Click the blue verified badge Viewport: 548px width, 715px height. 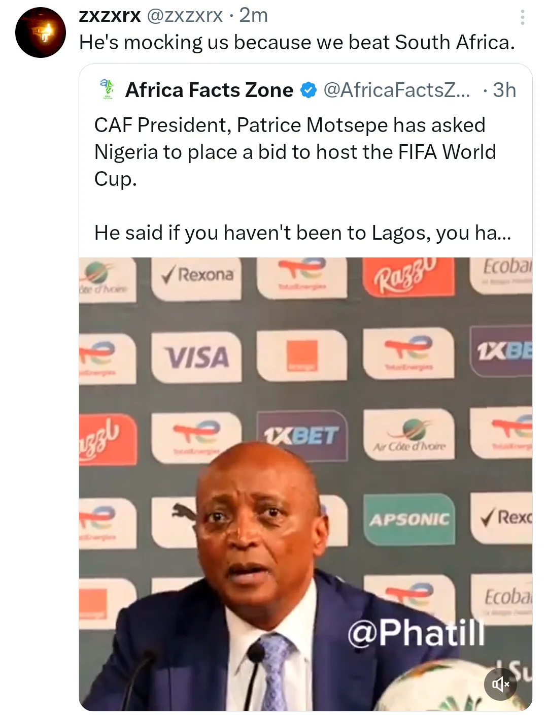pos(309,90)
